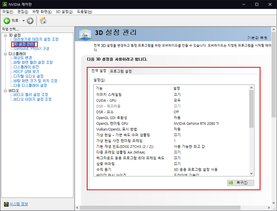Open 시스템 정보 link

coord(19,204)
